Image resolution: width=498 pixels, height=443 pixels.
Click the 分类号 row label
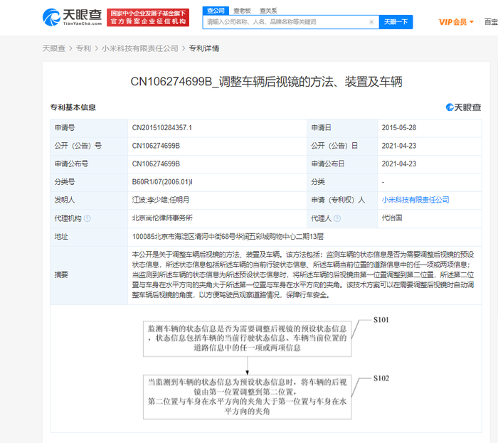pyautogui.click(x=65, y=182)
